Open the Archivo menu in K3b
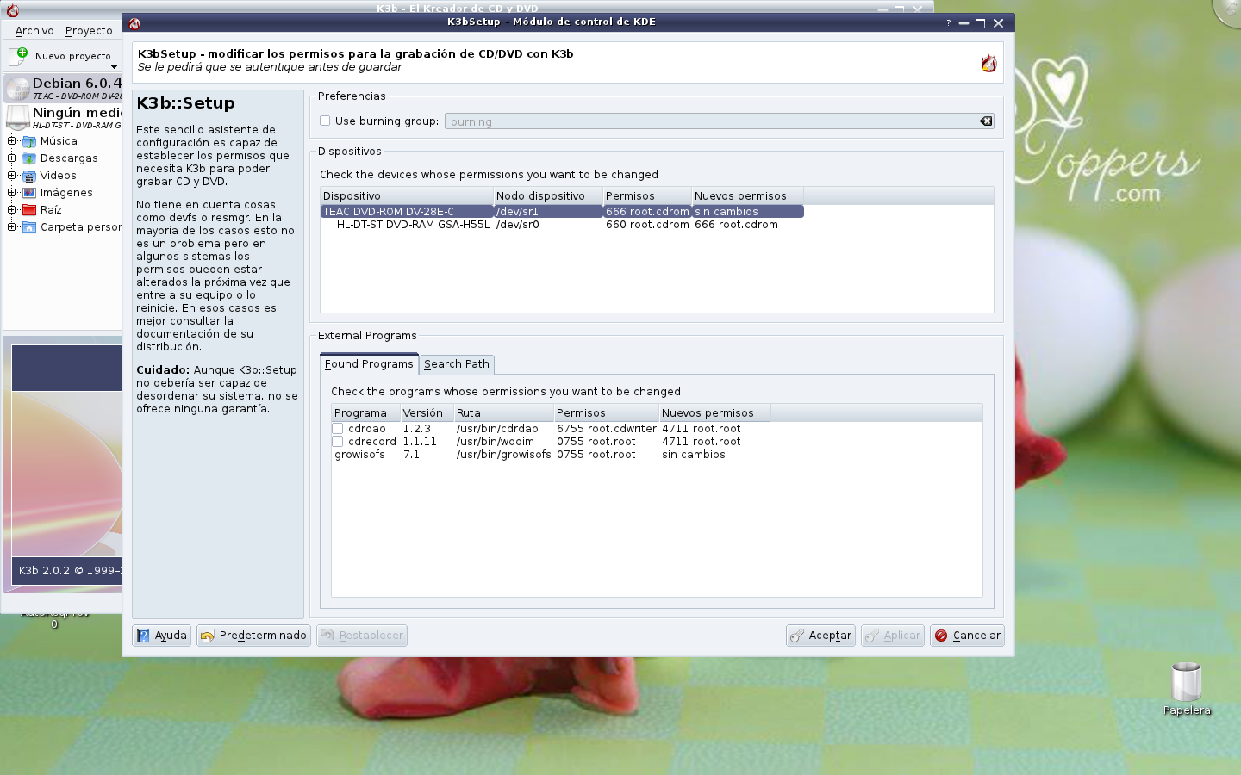 [34, 31]
